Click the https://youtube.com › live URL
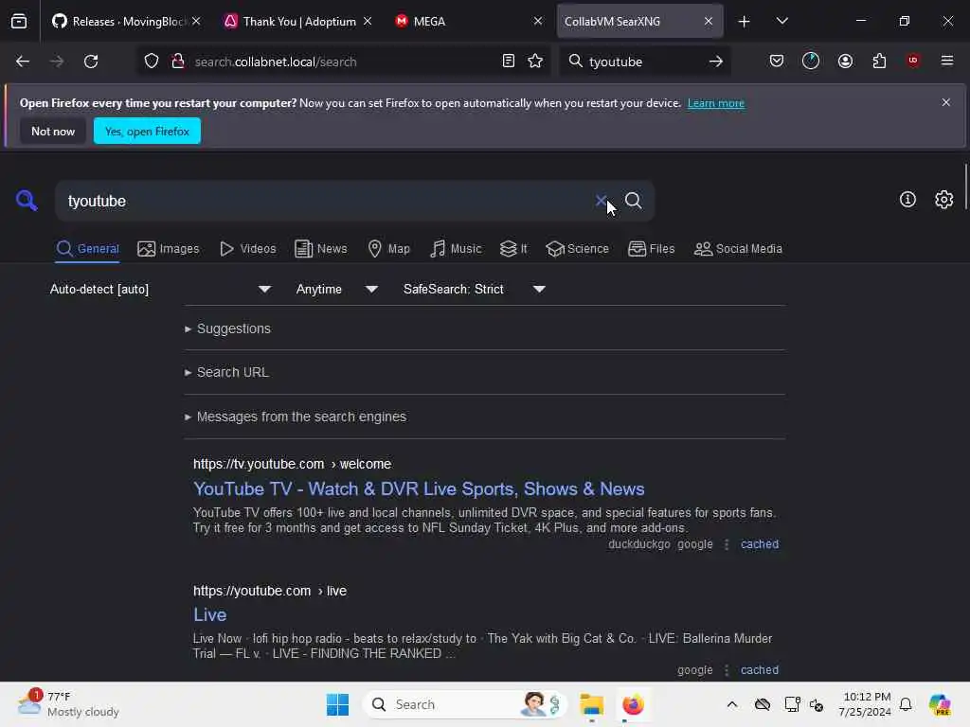The width and height of the screenshot is (970, 727). point(270,591)
